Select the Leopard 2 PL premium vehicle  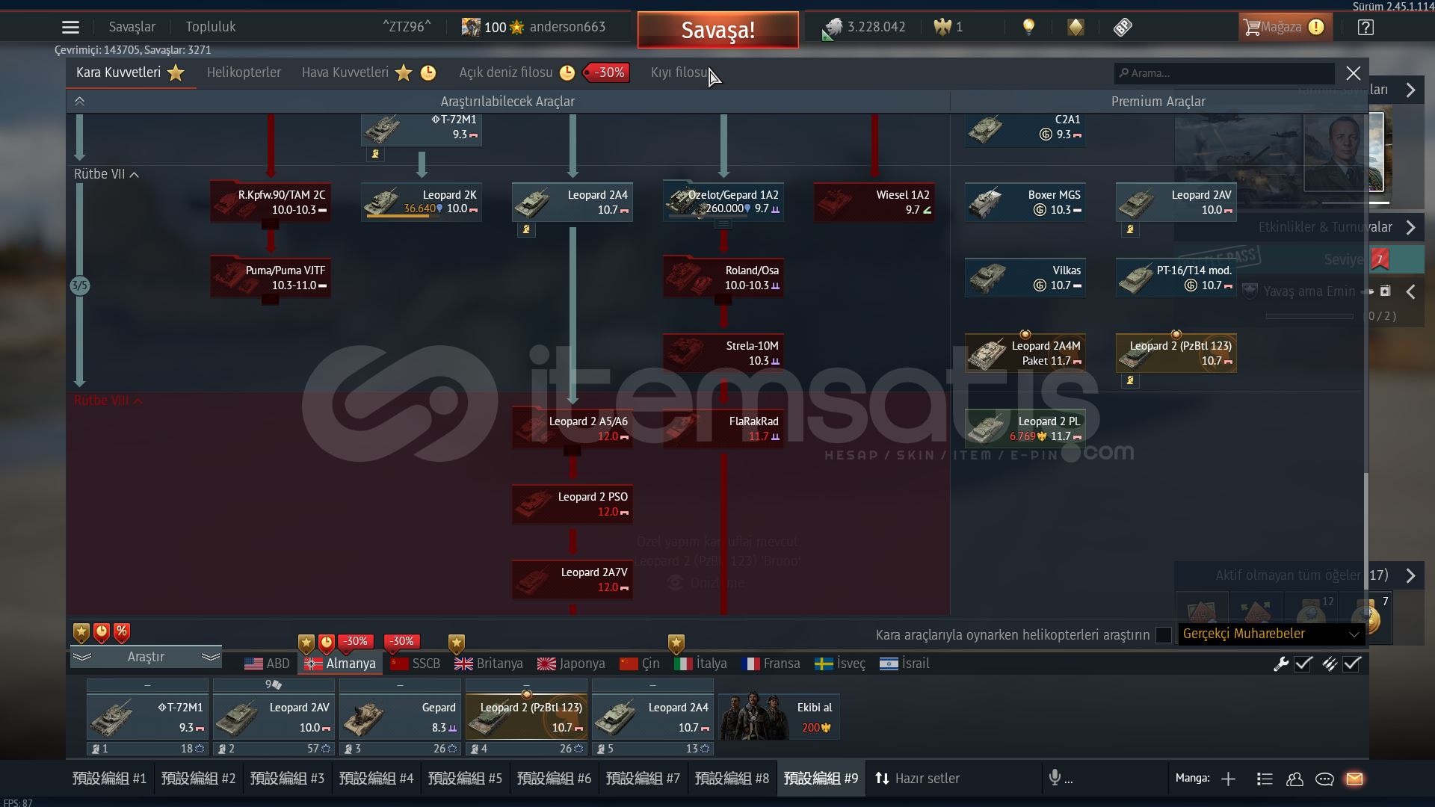[x=1025, y=428]
